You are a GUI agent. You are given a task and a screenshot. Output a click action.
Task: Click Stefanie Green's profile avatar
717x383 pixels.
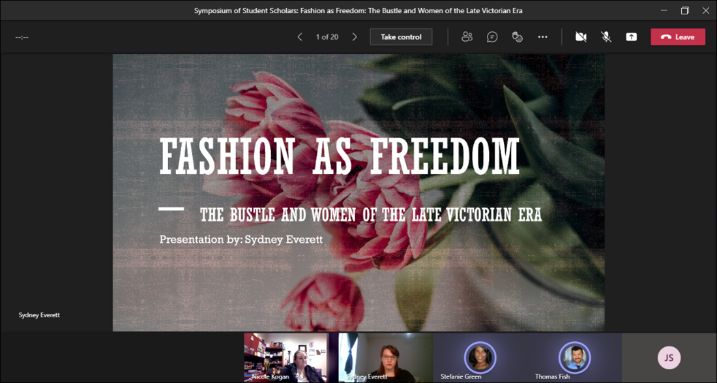(x=480, y=356)
